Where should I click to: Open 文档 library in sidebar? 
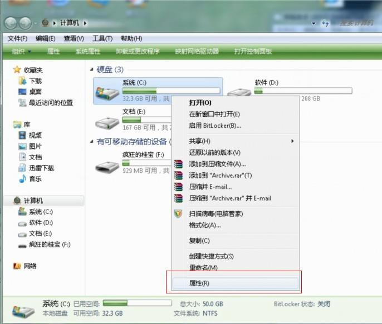pos(30,157)
